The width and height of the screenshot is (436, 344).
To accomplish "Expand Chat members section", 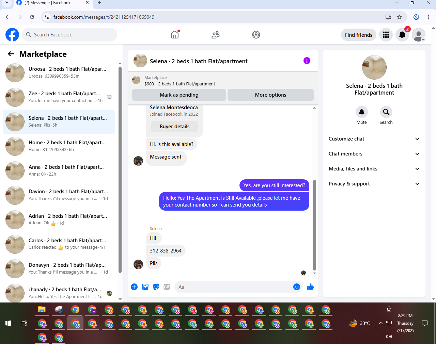I will click(x=374, y=154).
